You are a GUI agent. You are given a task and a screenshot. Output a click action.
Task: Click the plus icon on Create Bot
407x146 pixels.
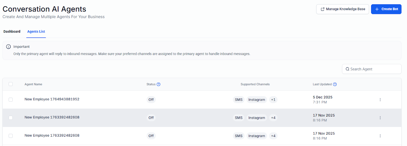point(377,9)
